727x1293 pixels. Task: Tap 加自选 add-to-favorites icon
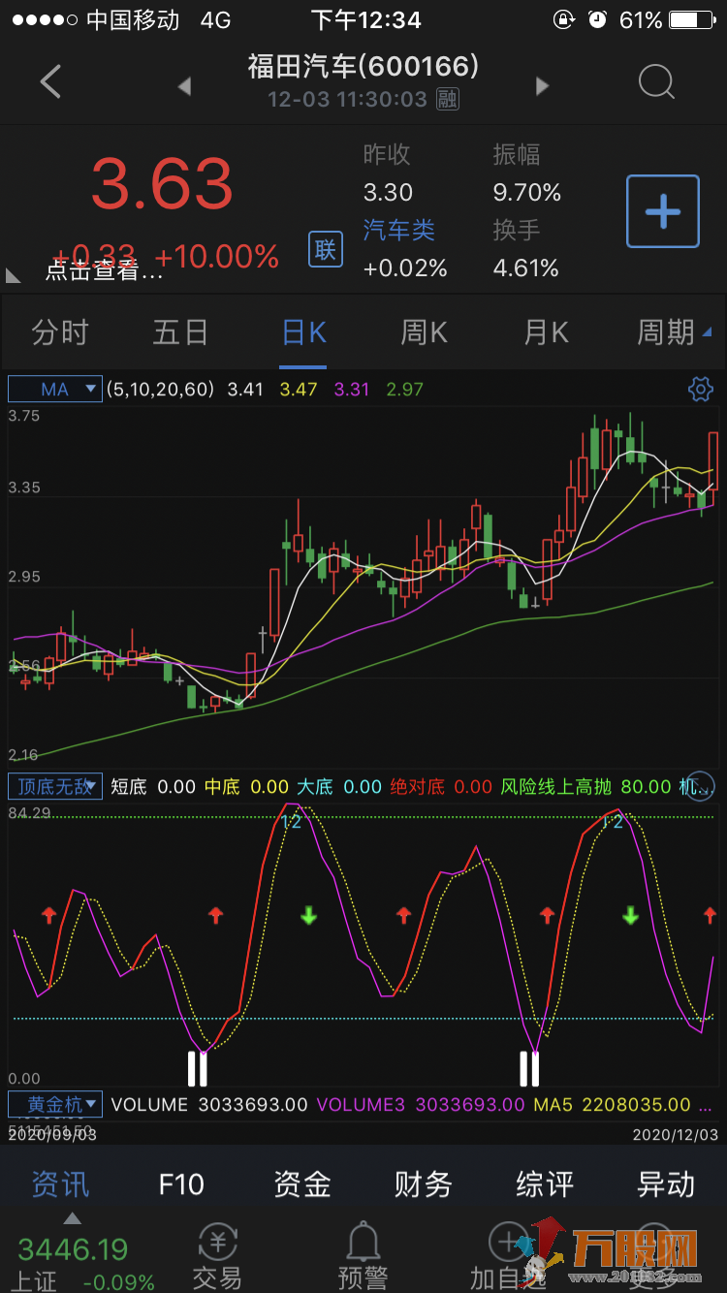[x=508, y=1256]
